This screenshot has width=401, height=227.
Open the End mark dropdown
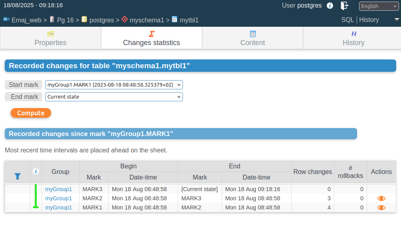[114, 97]
